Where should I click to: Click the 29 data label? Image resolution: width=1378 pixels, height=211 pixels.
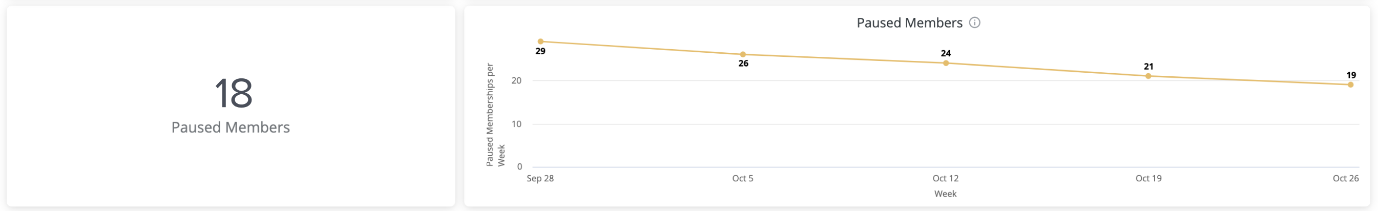pos(540,51)
